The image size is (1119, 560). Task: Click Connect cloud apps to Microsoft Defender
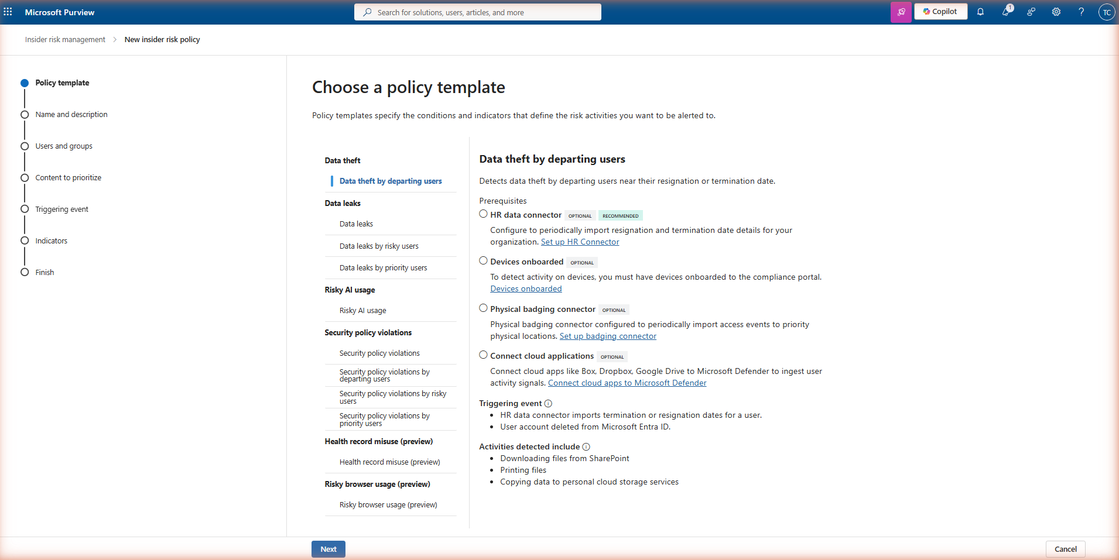[x=627, y=383]
